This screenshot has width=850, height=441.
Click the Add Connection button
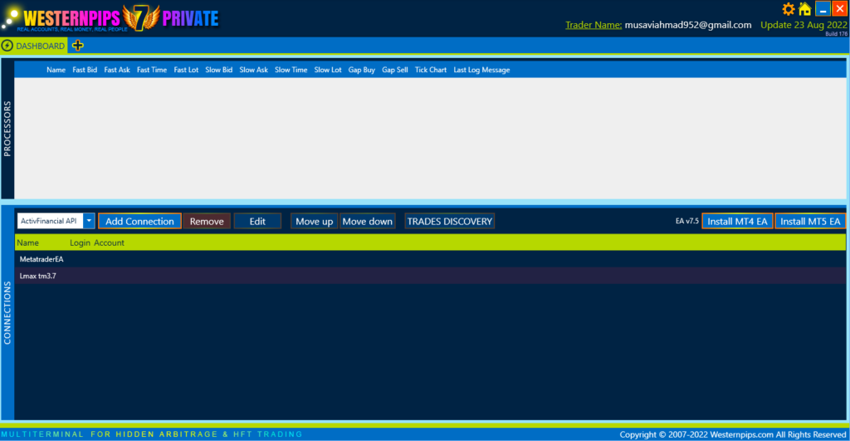139,221
